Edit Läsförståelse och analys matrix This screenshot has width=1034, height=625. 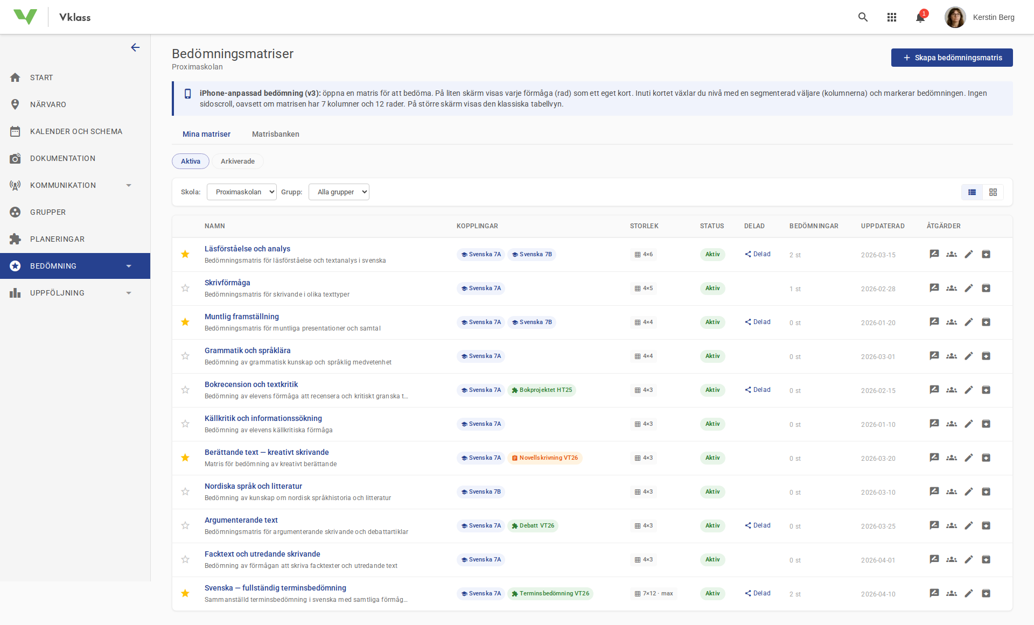[969, 254]
